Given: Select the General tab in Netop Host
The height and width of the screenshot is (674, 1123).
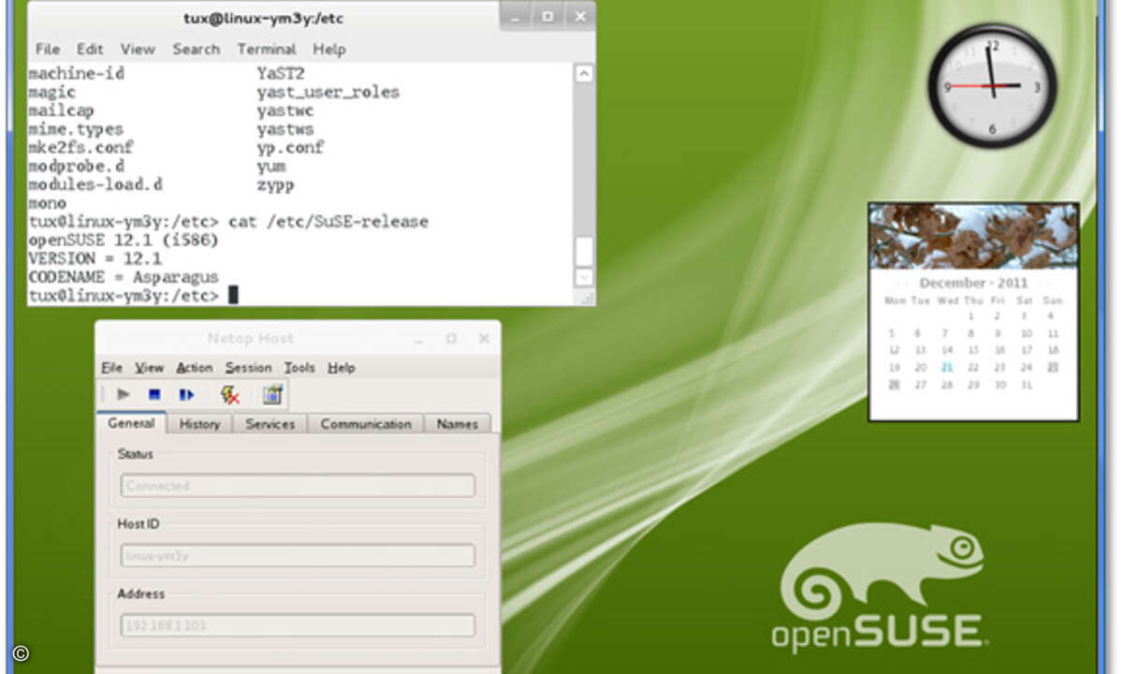Looking at the screenshot, I should pos(131,423).
